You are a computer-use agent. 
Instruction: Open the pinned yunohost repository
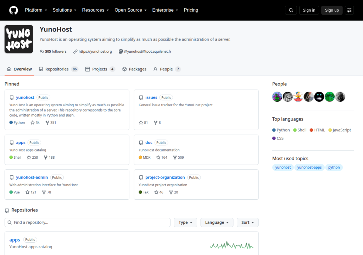[x=25, y=97]
